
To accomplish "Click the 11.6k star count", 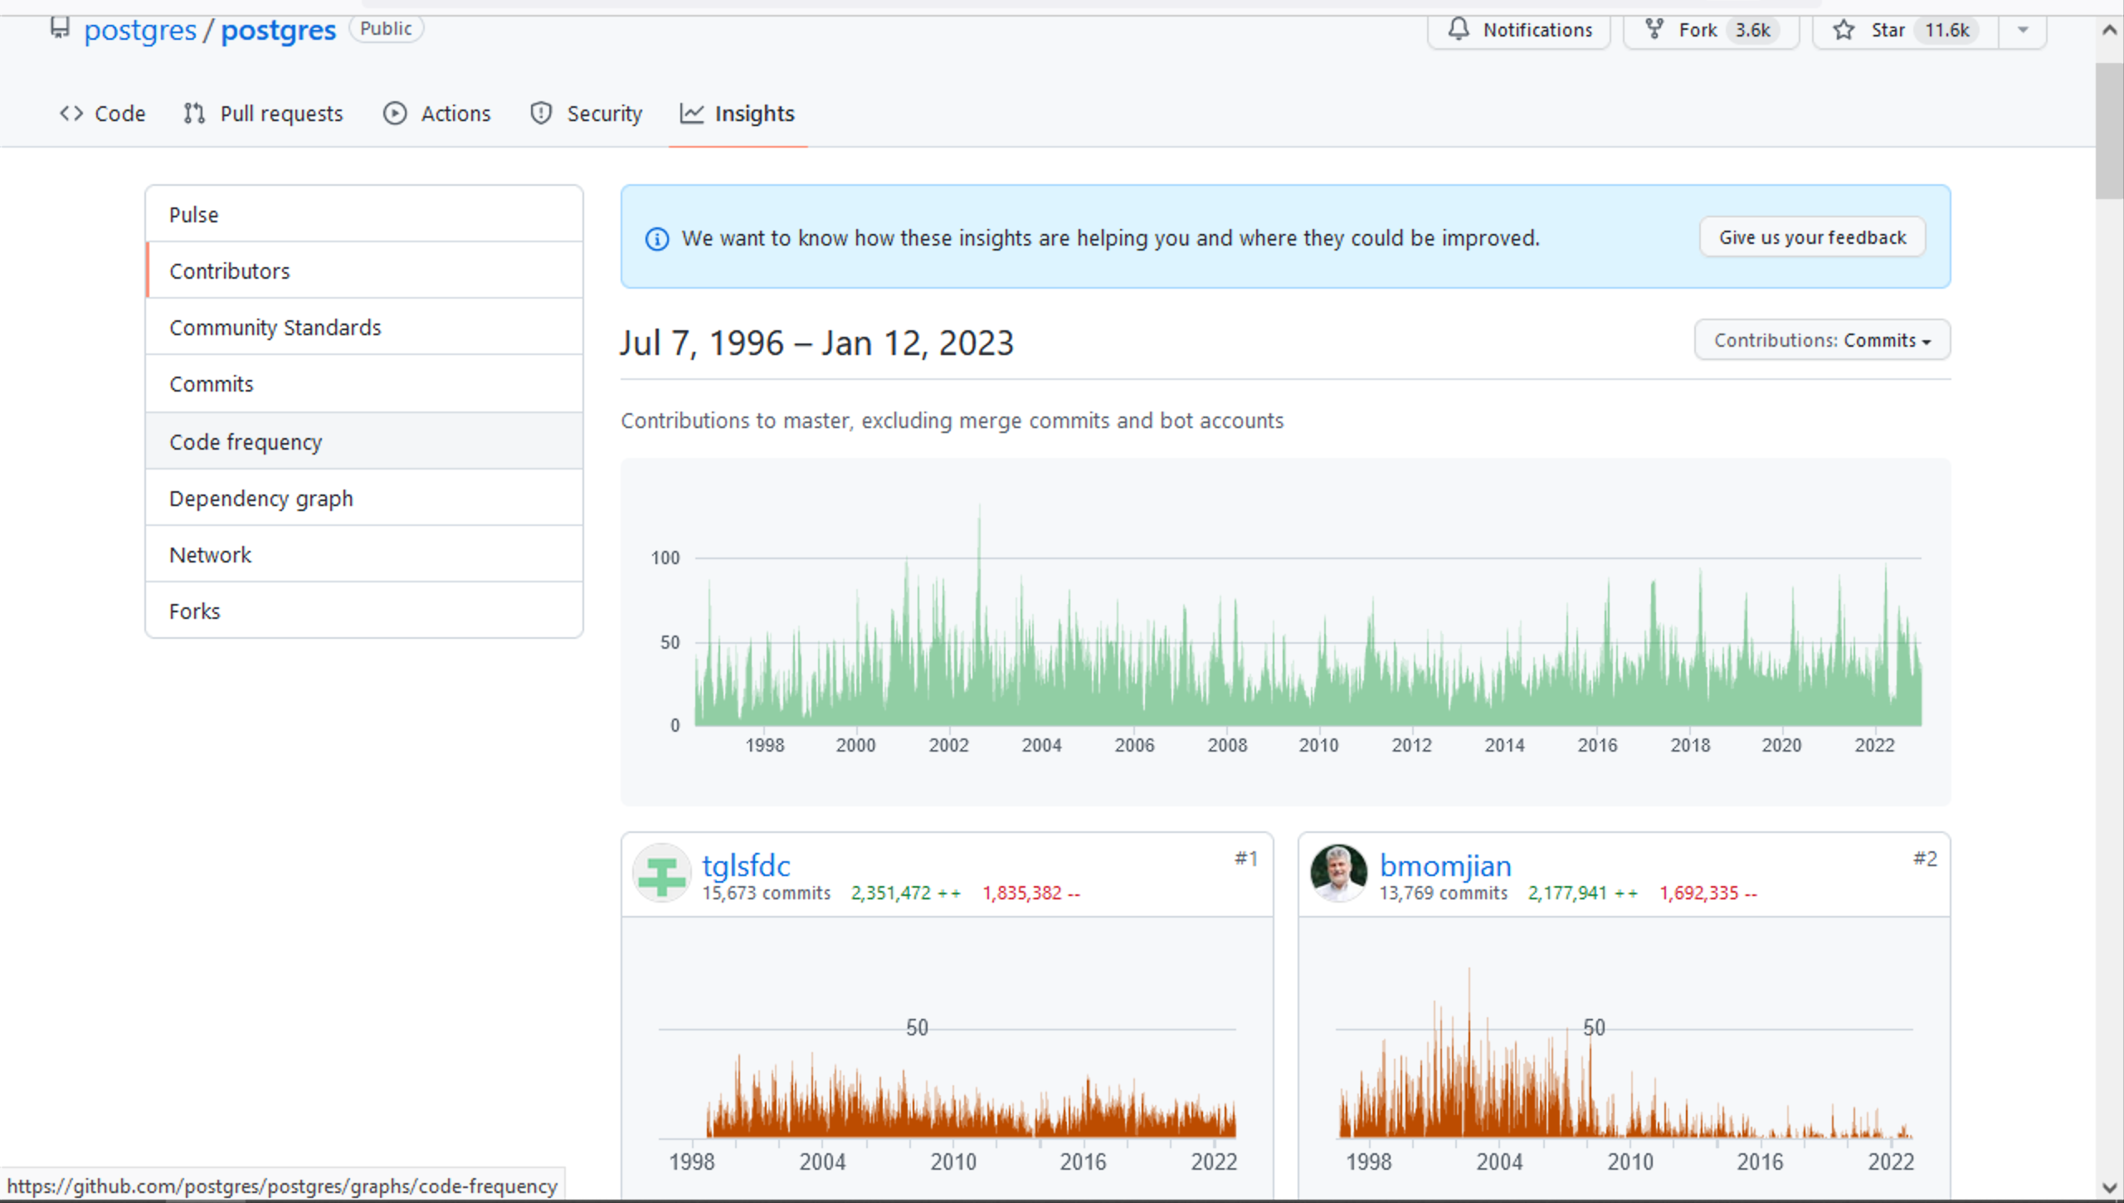I will pyautogui.click(x=1946, y=30).
